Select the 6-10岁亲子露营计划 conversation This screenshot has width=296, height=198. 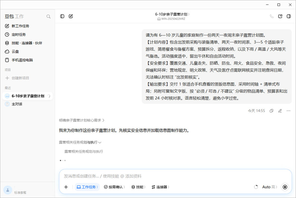pos(28,96)
